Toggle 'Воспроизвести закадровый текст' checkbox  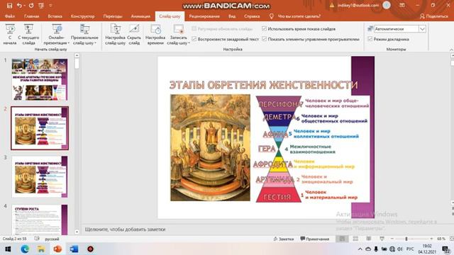point(194,39)
